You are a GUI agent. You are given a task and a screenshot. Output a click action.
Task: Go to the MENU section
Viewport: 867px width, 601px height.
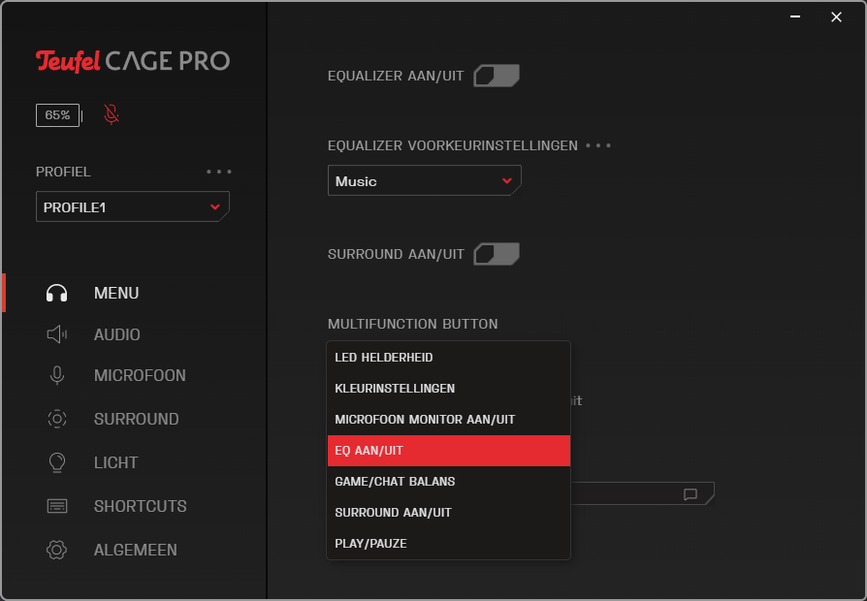(116, 293)
